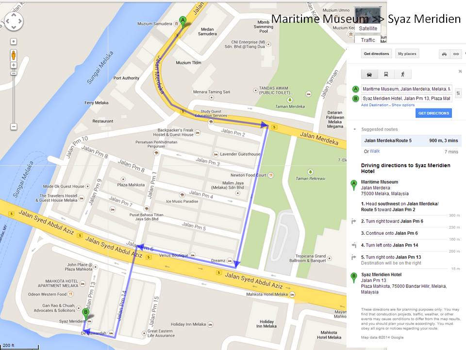Switch to public transit bus mode
Screen dimensions: 466x350
(386, 74)
